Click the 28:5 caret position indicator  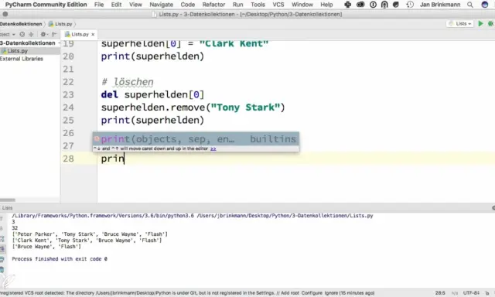[440, 293]
